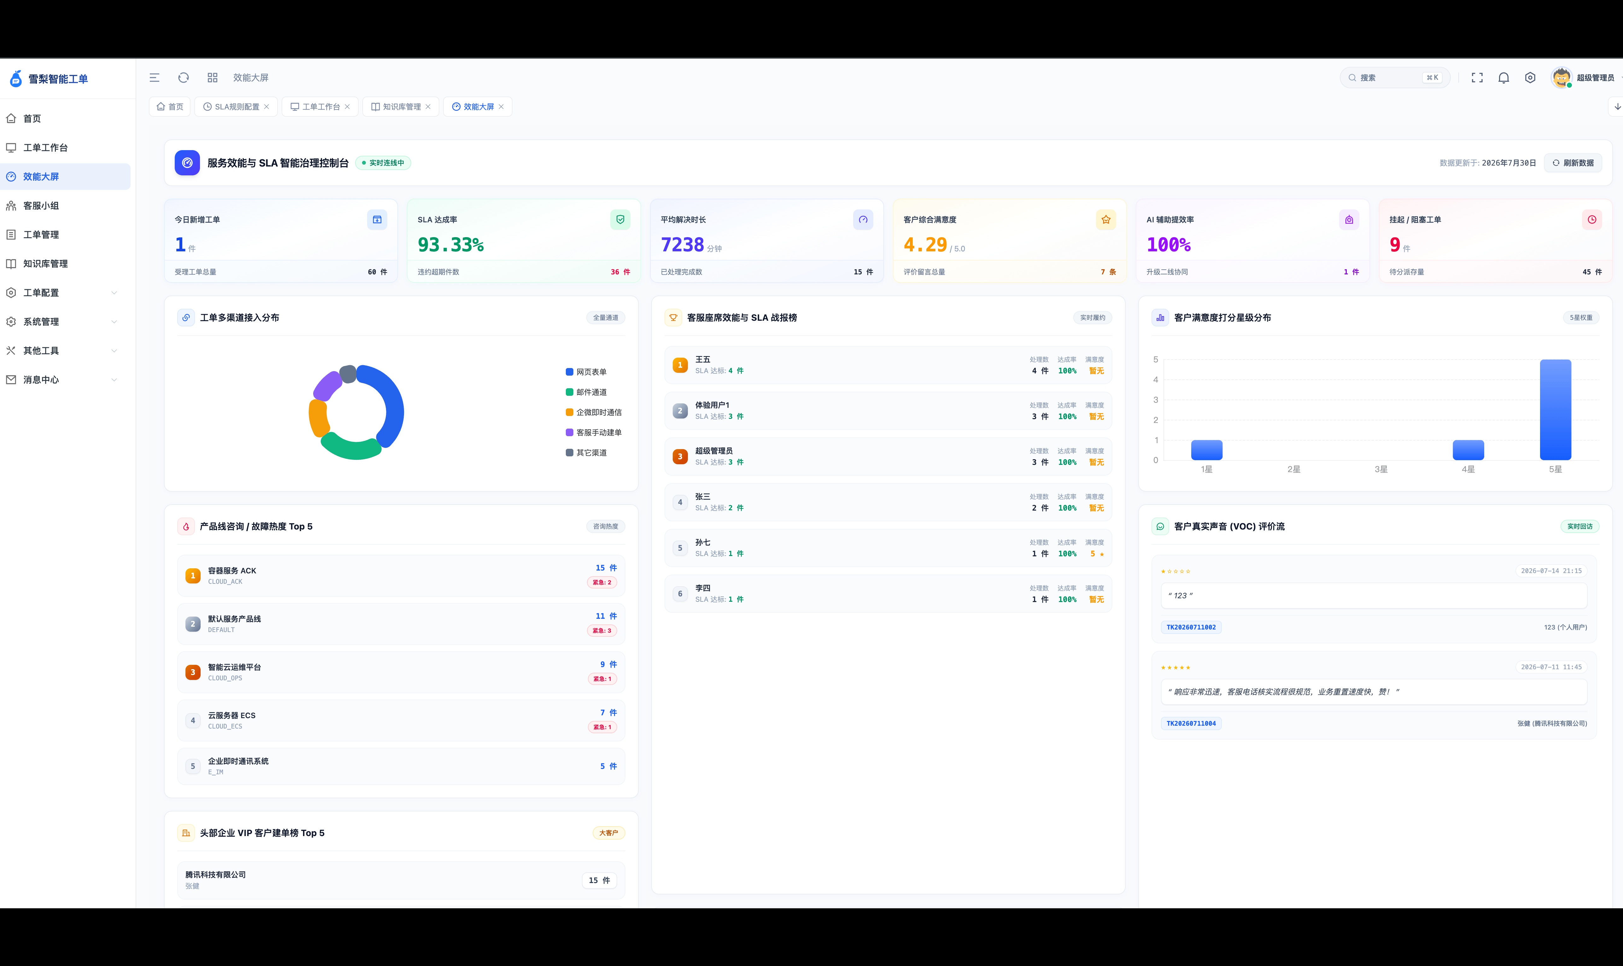Viewport: 1623px width, 966px height.
Task: Toggle 邮件通道 series in the channel legend
Action: click(x=586, y=393)
